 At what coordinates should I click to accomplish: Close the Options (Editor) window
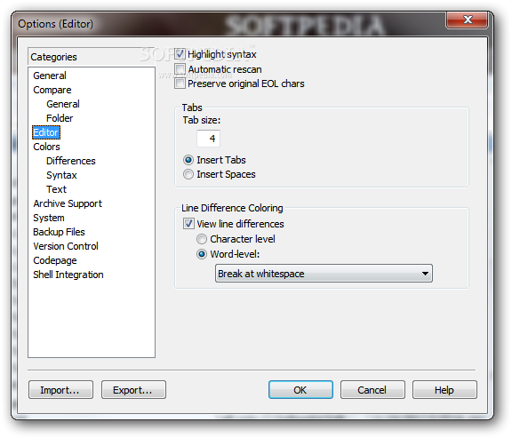468,20
